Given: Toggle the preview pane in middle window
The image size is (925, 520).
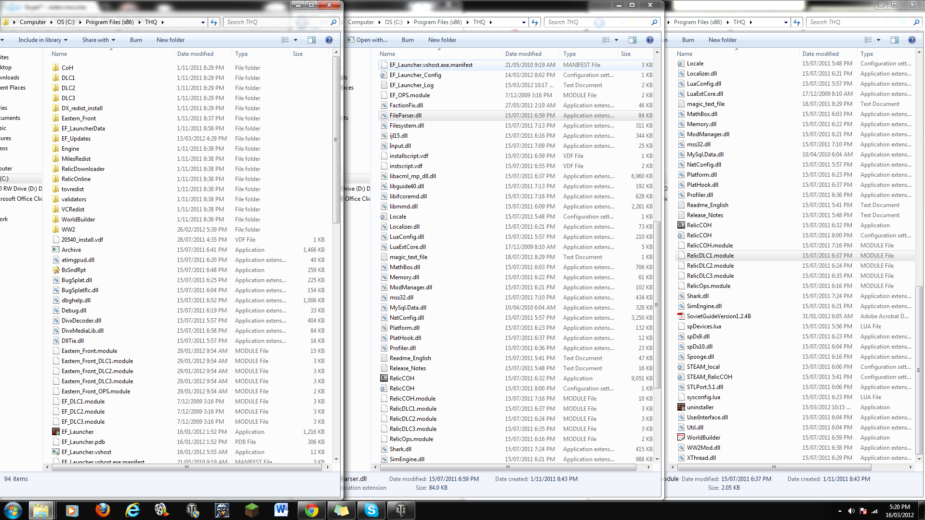Looking at the screenshot, I should [633, 40].
